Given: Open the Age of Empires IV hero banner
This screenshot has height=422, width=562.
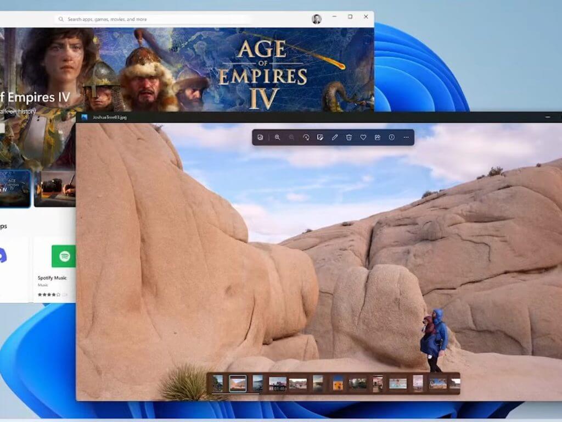Looking at the screenshot, I should [187, 70].
